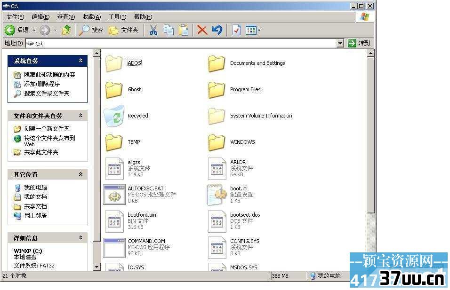The height and width of the screenshot is (290, 450).
Task: Open the Views dropdown button
Action: click(253, 30)
